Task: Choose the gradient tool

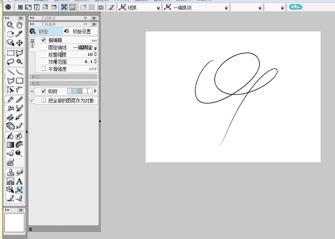Action: point(10,145)
